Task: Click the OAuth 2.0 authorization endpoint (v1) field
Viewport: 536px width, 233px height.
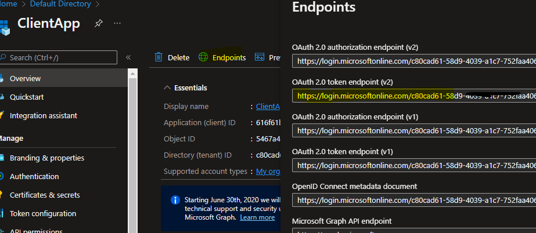Action: tap(414, 130)
